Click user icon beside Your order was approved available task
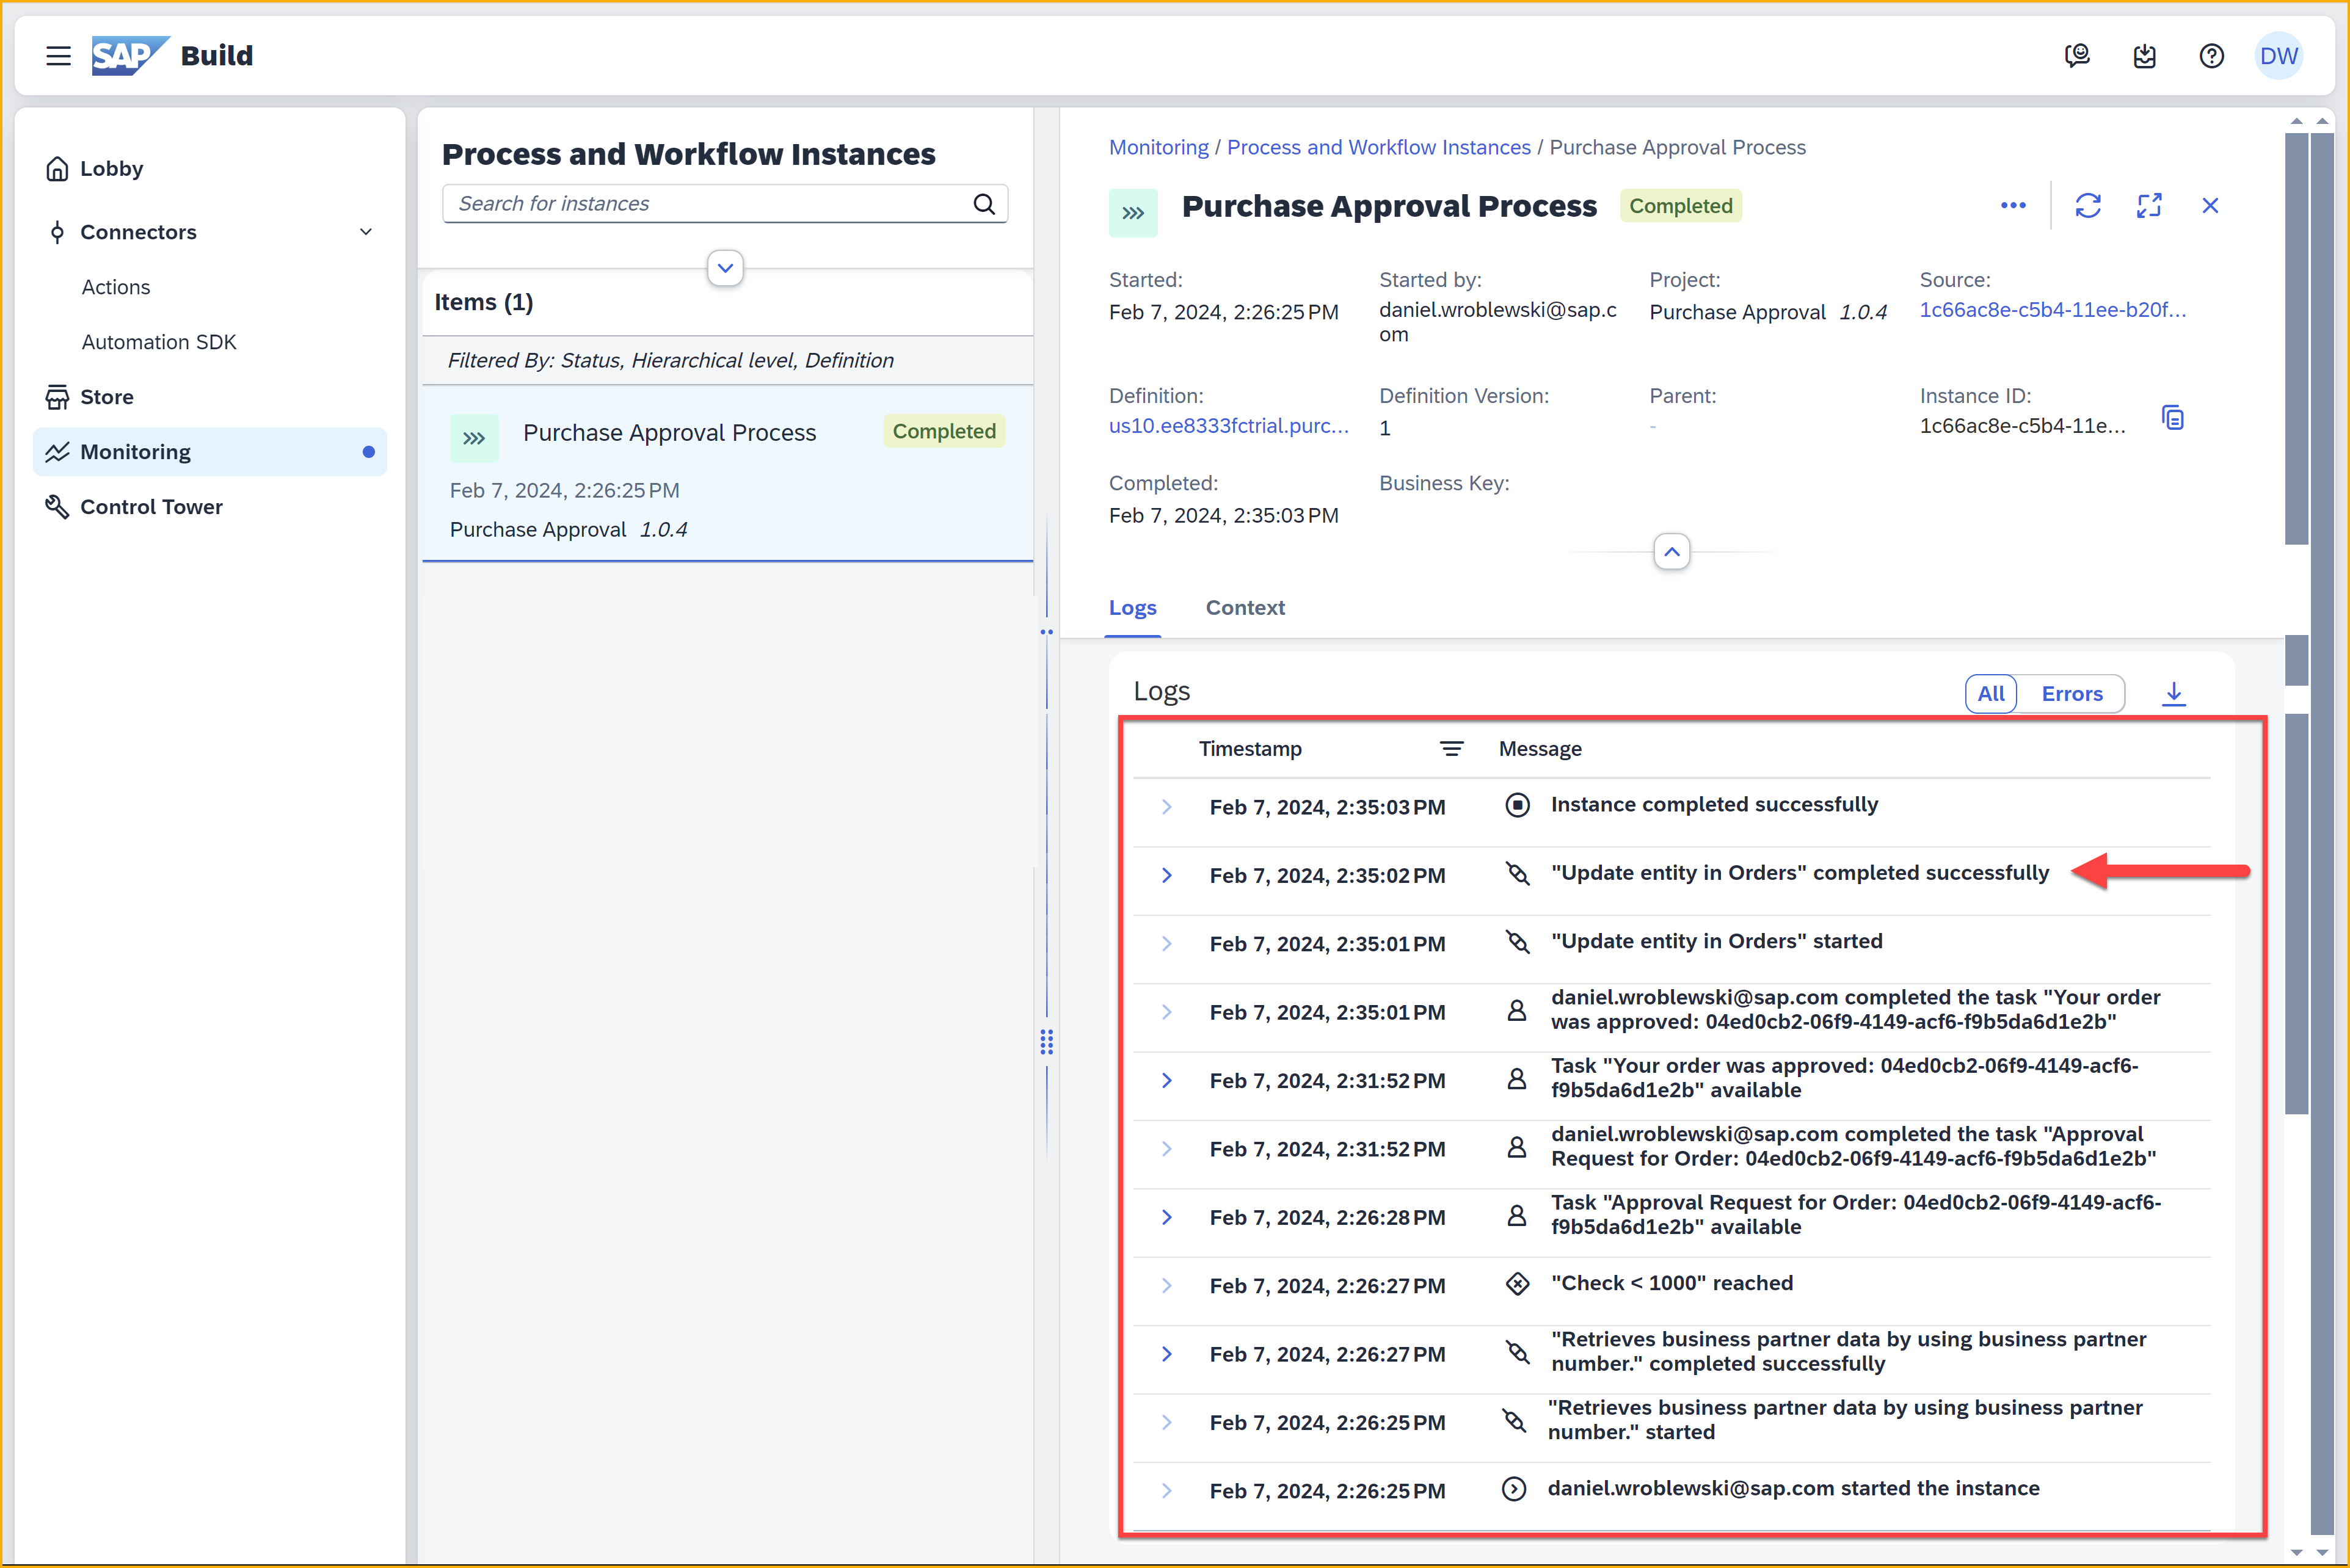Image resolution: width=2350 pixels, height=1568 pixels. tap(1516, 1079)
